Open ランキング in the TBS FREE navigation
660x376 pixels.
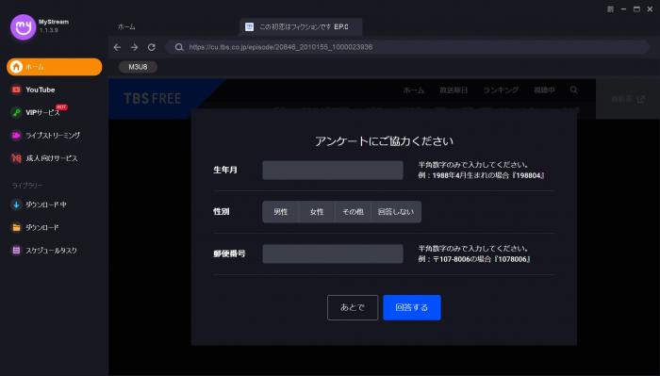point(501,90)
